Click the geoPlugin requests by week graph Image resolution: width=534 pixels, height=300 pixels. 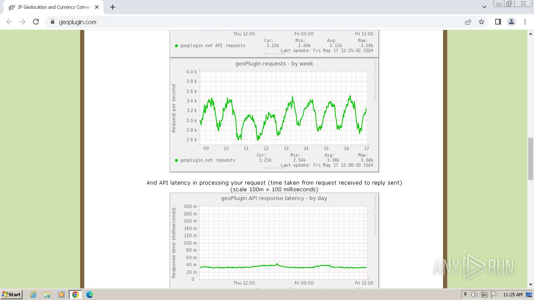274,115
